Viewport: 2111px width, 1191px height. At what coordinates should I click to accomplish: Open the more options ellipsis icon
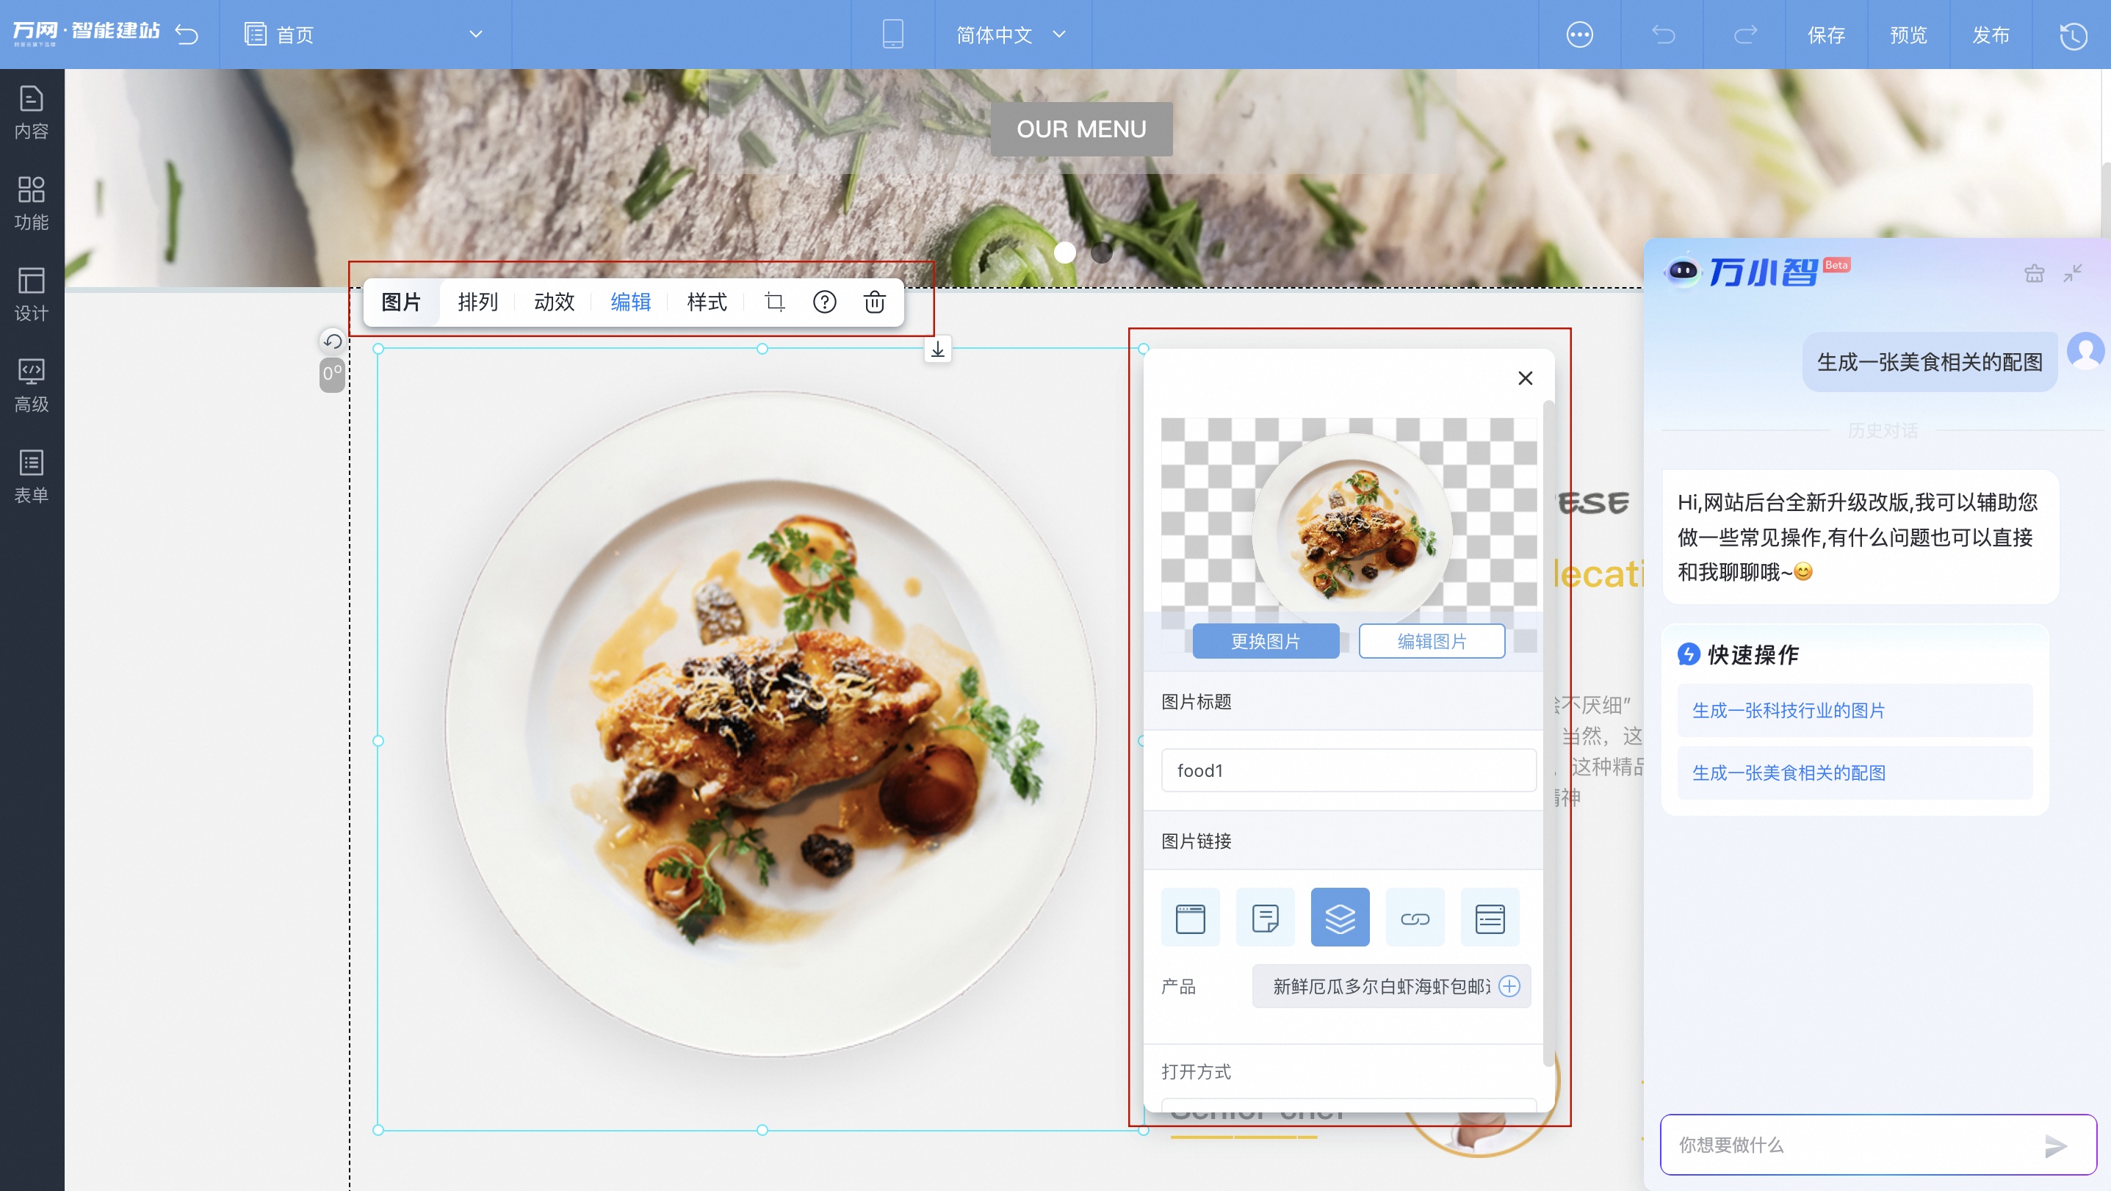click(1579, 35)
